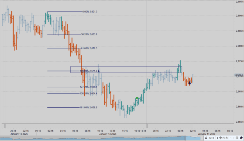The image size is (244, 141).
Task: Click the 2,685 price axis label
Action: click(x=240, y=30)
